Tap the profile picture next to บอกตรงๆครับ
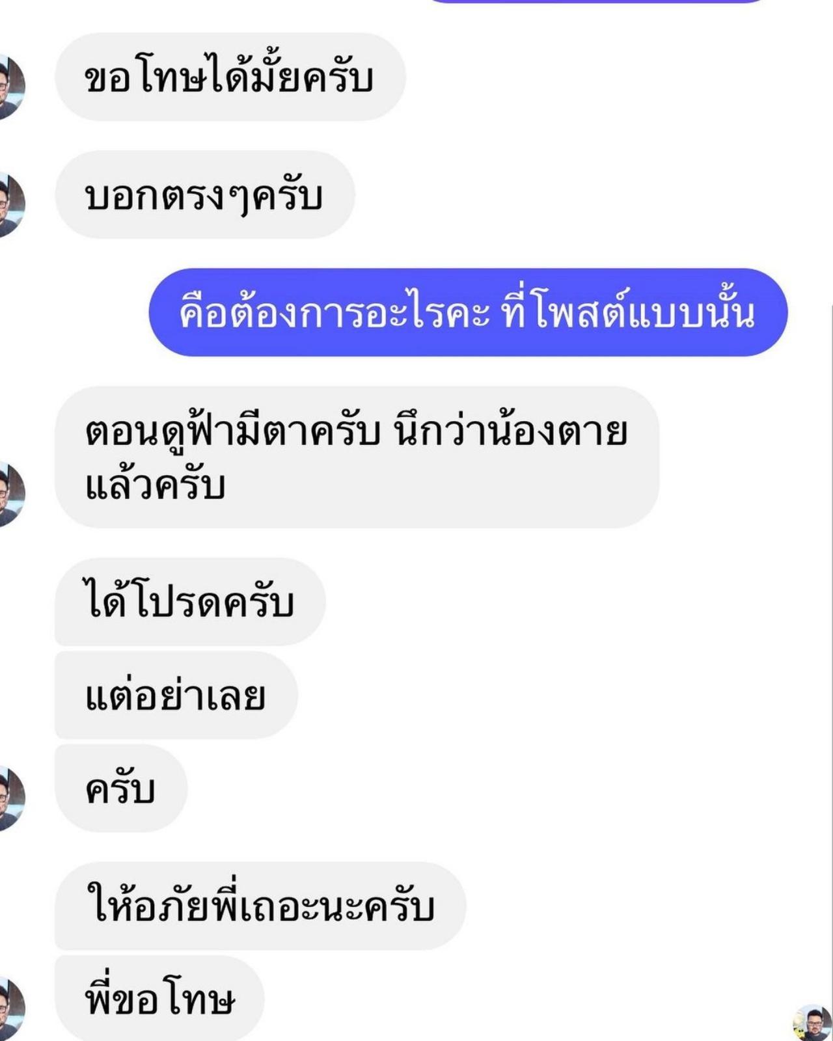Image resolution: width=833 pixels, height=1041 pixels. pos(11,204)
